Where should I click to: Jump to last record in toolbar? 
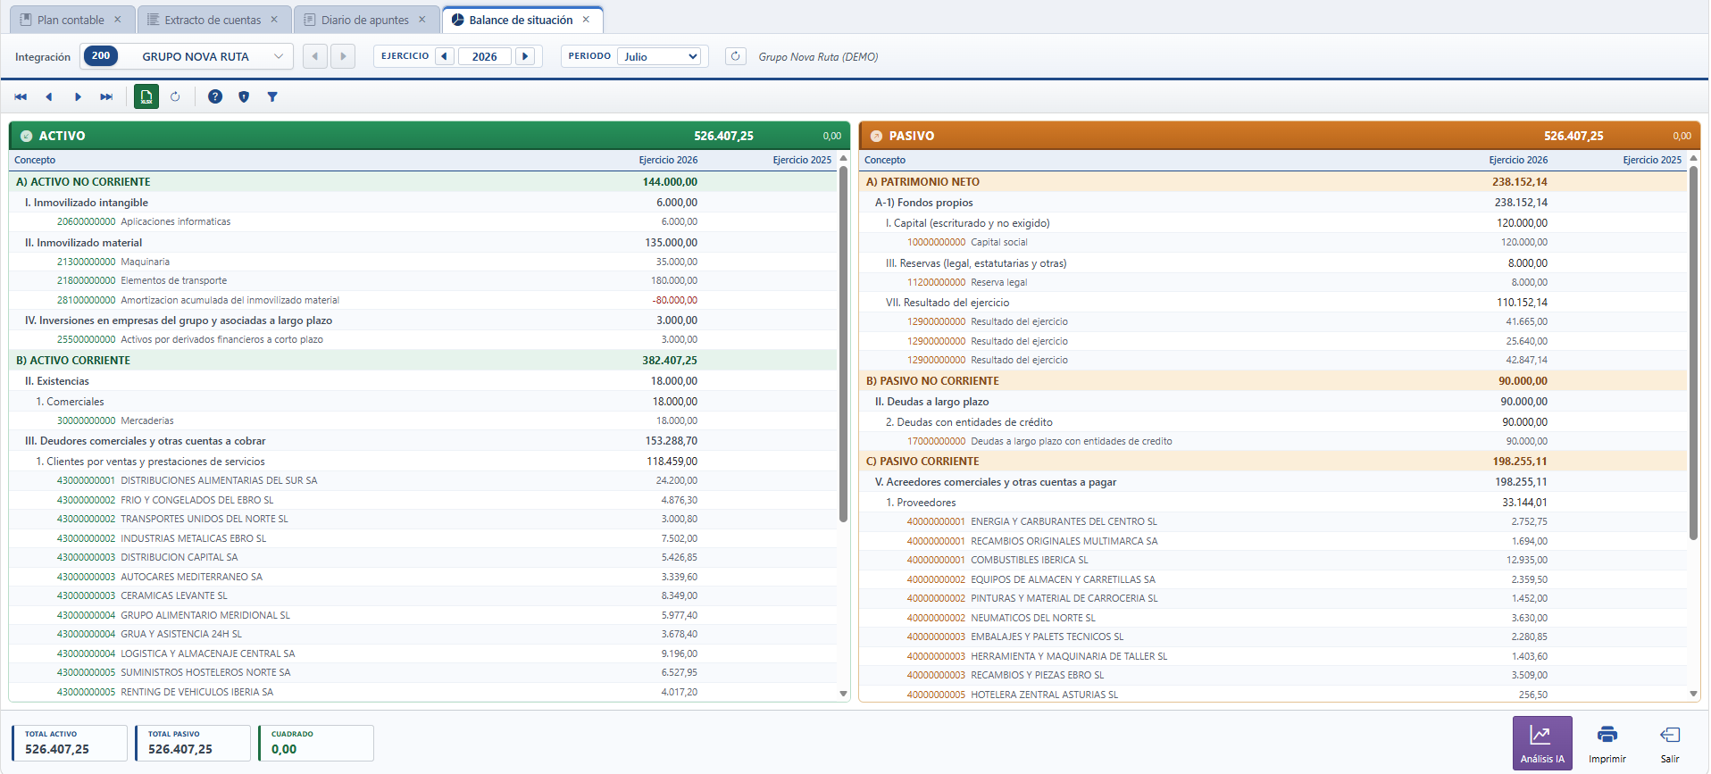[x=106, y=96]
